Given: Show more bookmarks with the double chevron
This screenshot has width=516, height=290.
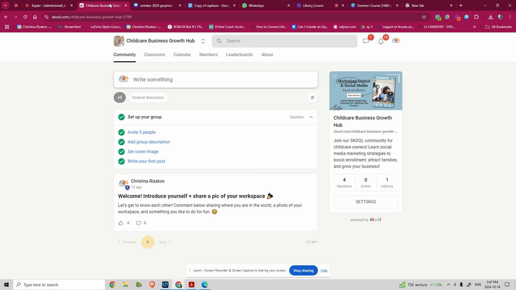Looking at the screenshot, I should click(x=474, y=27).
